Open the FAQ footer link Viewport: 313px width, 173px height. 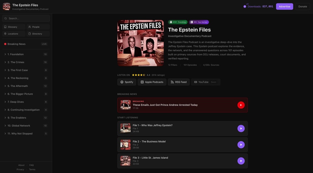(x=32, y=165)
